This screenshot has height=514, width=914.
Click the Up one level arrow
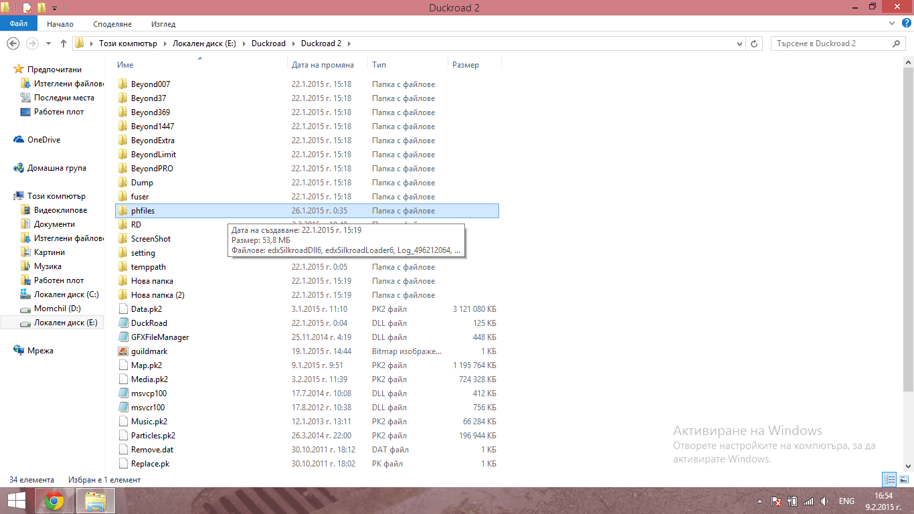64,44
